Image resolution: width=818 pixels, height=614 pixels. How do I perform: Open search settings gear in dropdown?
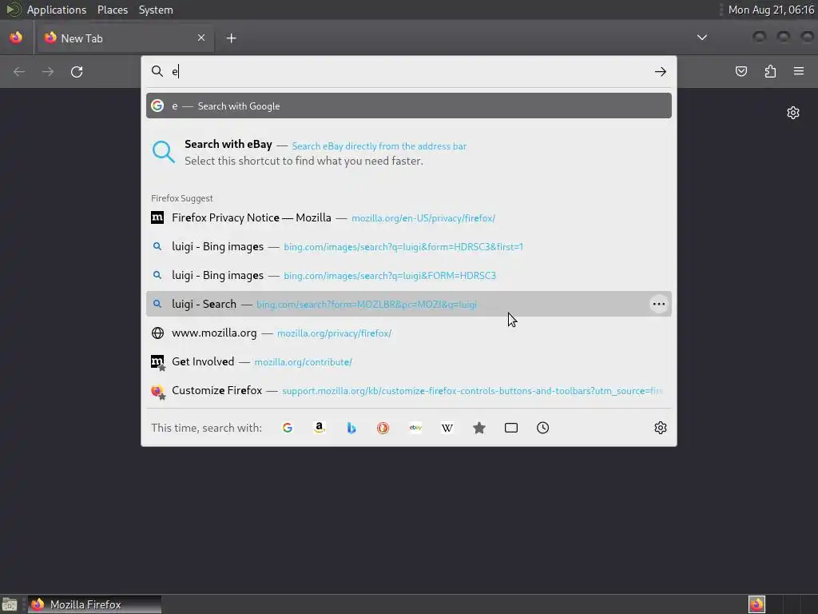coord(661,428)
